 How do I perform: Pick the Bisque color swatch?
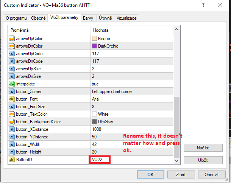[94, 39]
